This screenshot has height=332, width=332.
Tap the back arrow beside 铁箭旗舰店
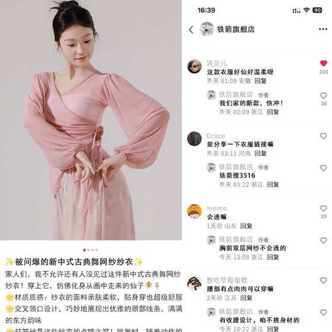191,30
